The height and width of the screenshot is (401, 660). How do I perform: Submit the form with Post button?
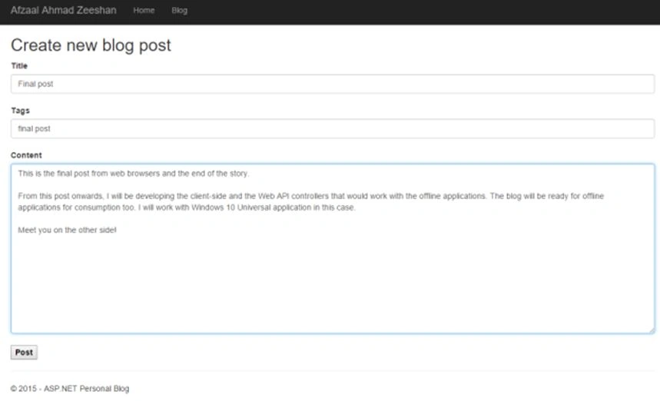(x=24, y=352)
